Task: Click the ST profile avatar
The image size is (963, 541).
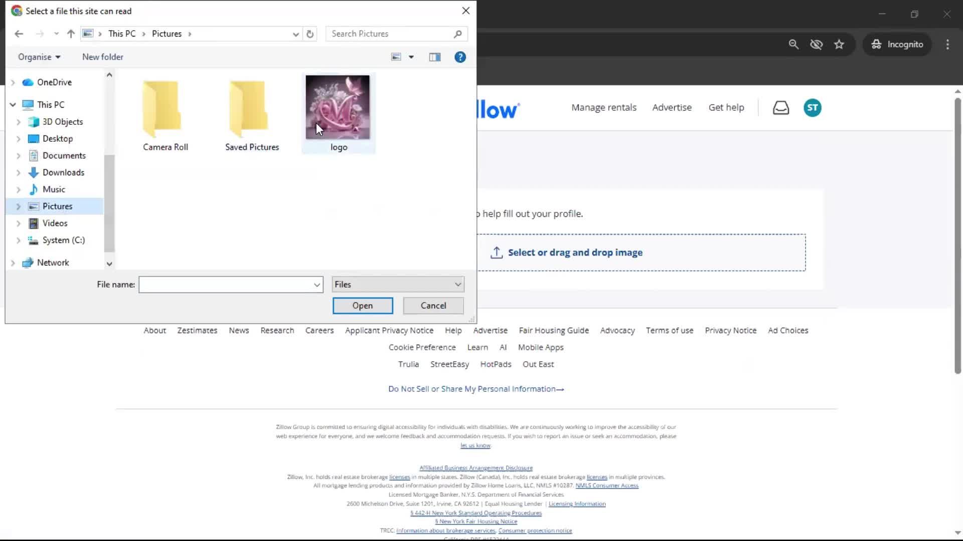Action: 813,107
